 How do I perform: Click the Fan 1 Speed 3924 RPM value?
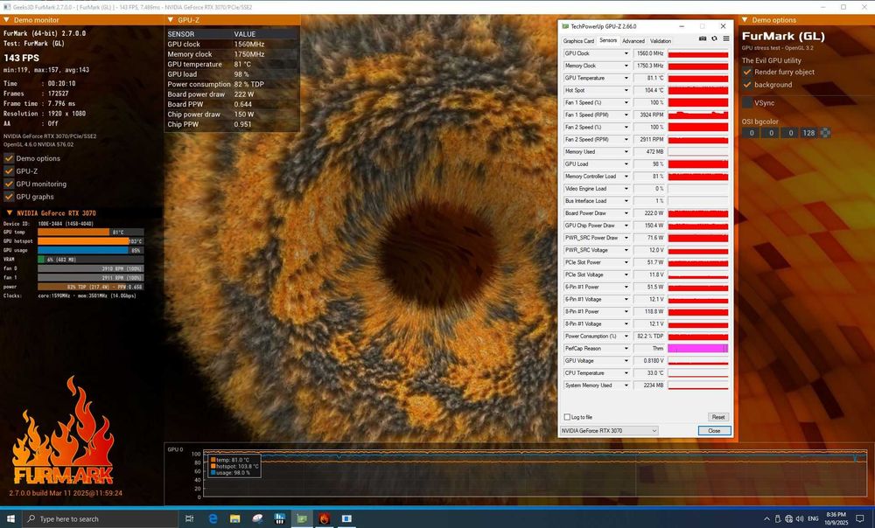(x=649, y=115)
